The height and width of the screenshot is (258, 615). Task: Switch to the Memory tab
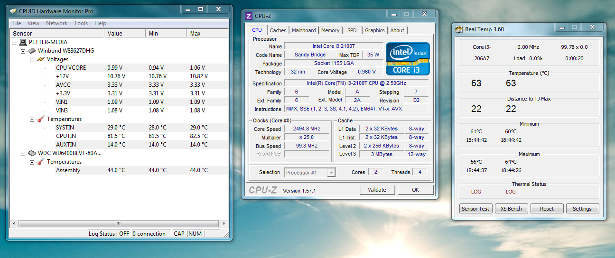pyautogui.click(x=330, y=30)
